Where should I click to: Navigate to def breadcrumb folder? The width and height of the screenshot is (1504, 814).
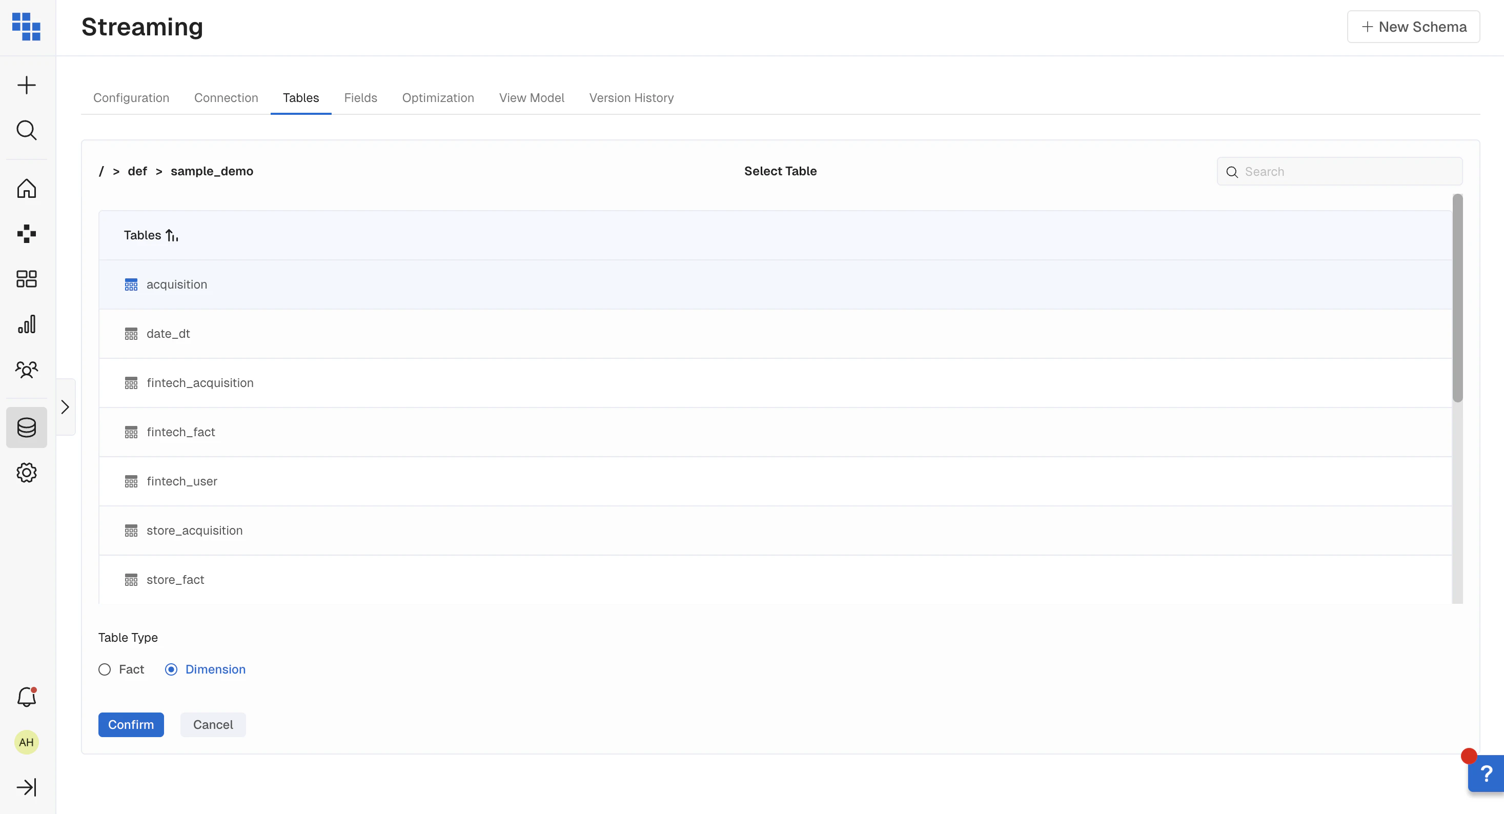137,171
